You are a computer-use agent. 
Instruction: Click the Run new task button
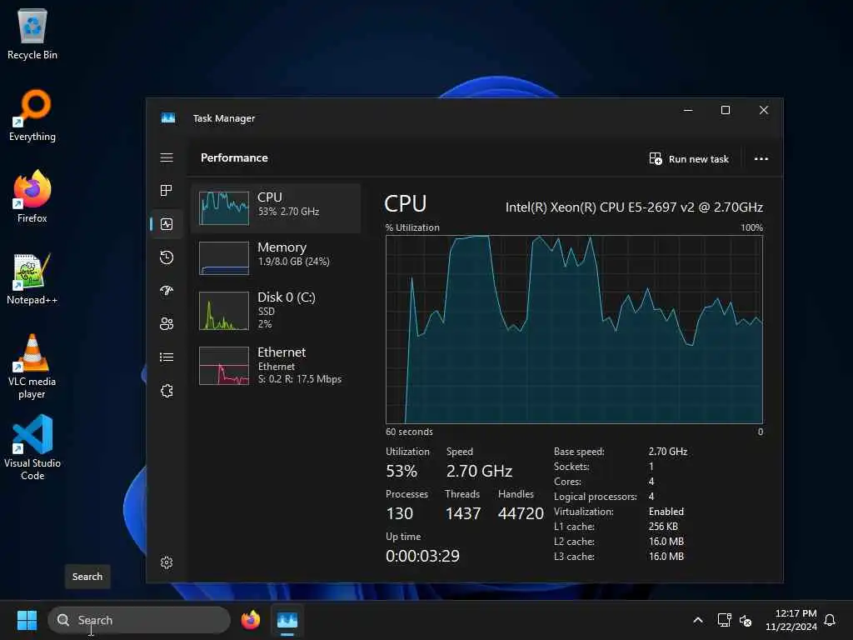(689, 159)
